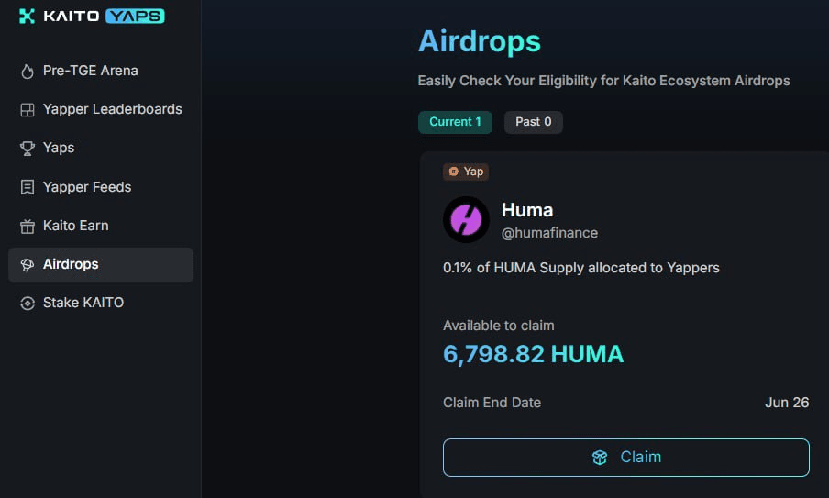Switch to the Past 0 tab

tap(533, 122)
